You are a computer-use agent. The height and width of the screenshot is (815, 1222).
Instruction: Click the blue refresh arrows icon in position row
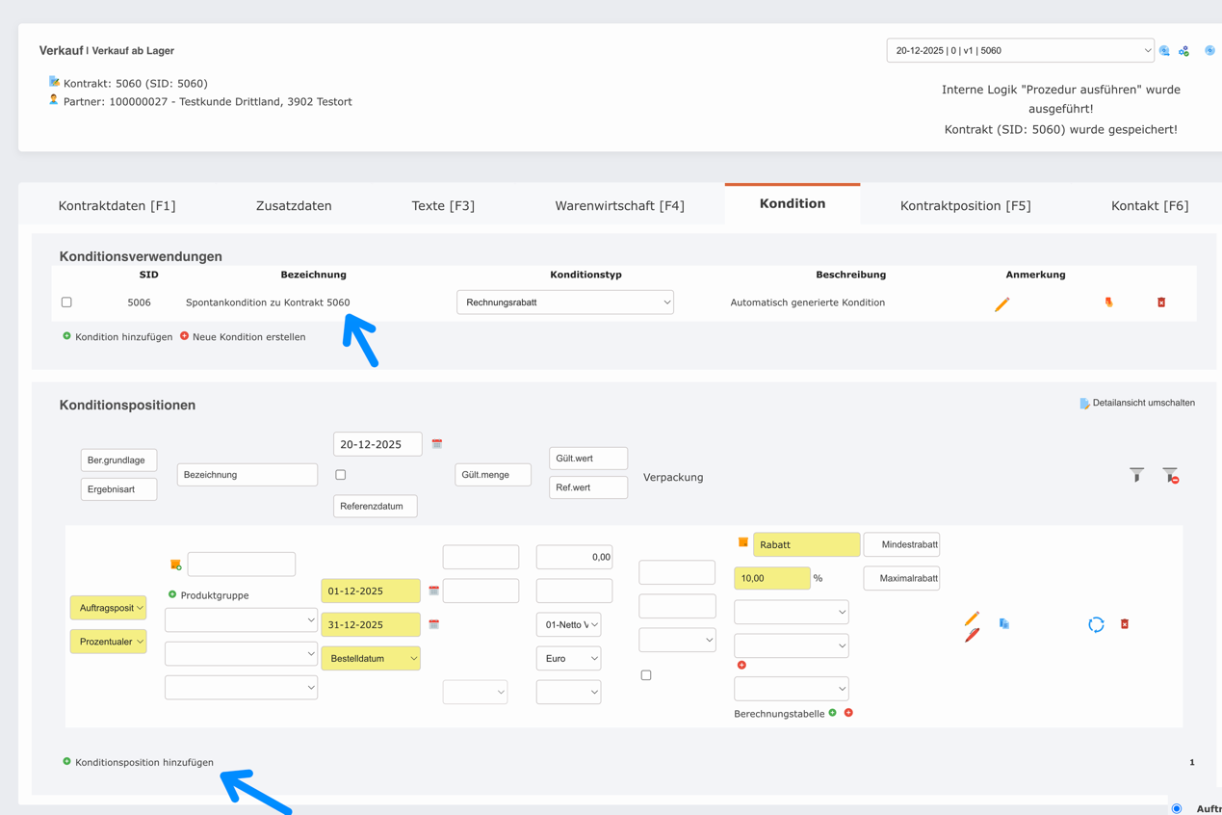tap(1096, 625)
